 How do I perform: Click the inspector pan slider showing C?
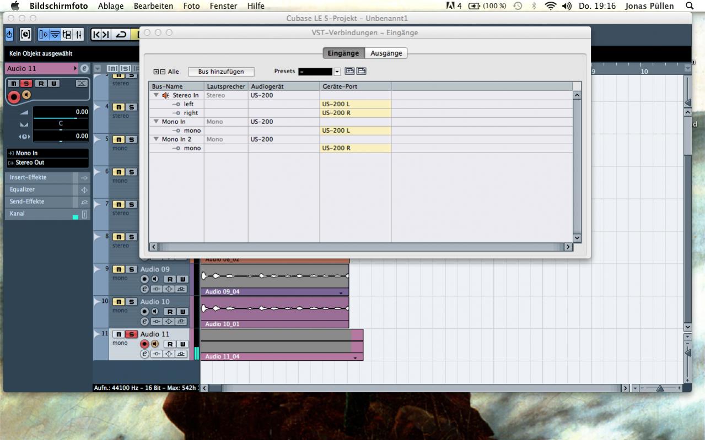(61, 124)
